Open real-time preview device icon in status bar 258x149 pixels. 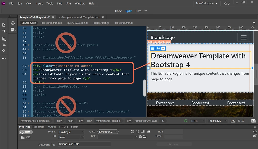tap(253, 121)
